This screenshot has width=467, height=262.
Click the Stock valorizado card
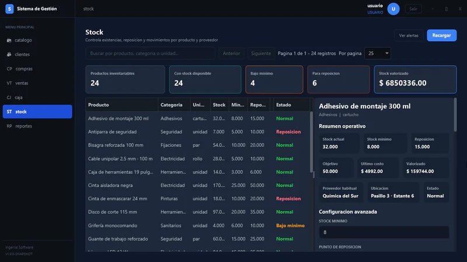point(415,79)
